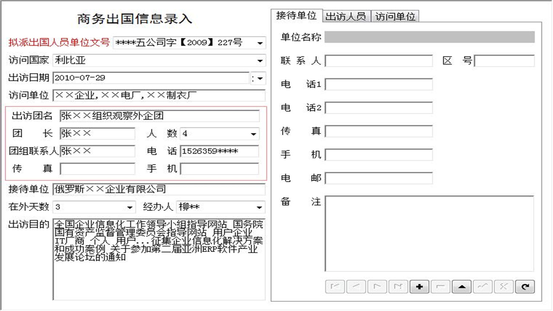Click the next record navigator icon

point(377,286)
